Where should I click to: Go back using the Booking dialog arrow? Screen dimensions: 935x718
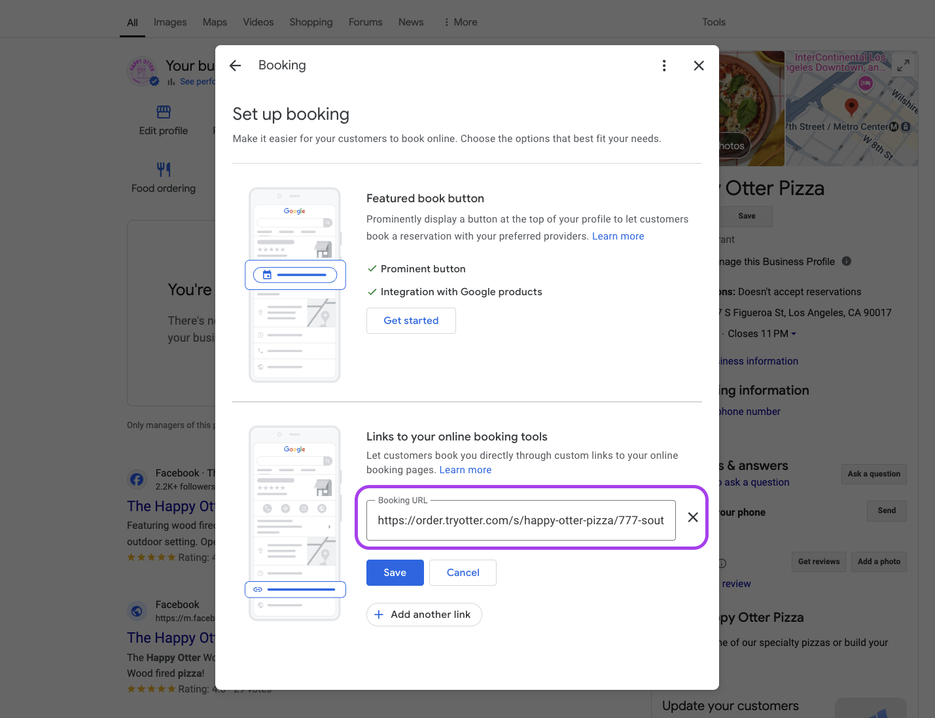tap(236, 65)
